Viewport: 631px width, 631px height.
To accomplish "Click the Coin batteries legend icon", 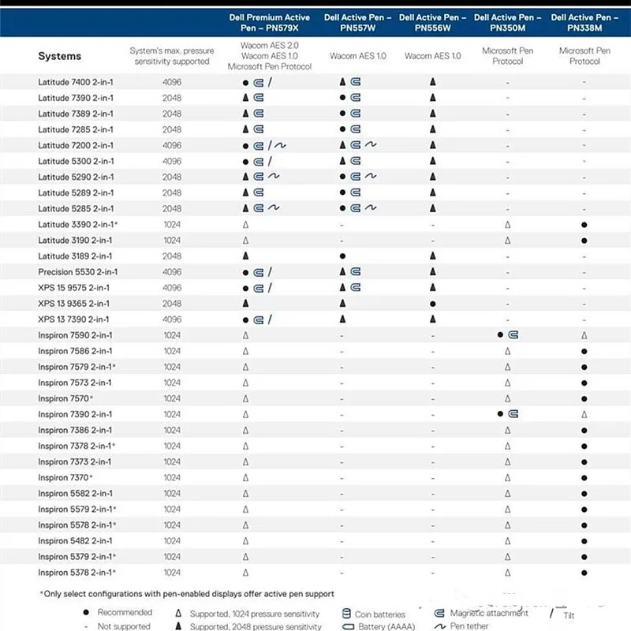I will point(346,614).
